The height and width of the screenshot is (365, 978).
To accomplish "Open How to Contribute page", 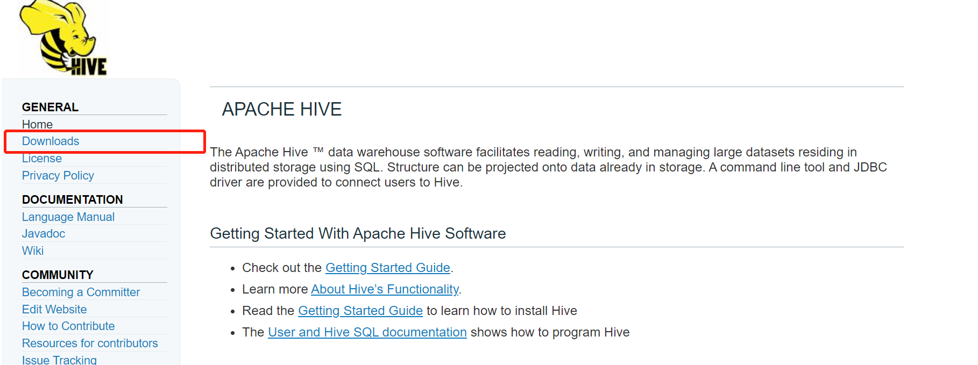I will pyautogui.click(x=68, y=326).
